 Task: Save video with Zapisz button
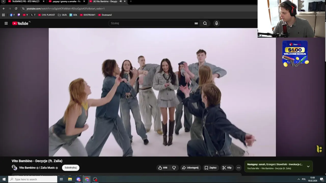click(210, 168)
